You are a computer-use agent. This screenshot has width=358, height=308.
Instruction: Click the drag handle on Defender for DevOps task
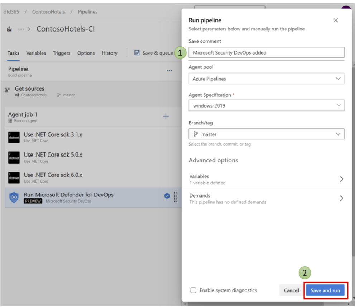point(175,197)
